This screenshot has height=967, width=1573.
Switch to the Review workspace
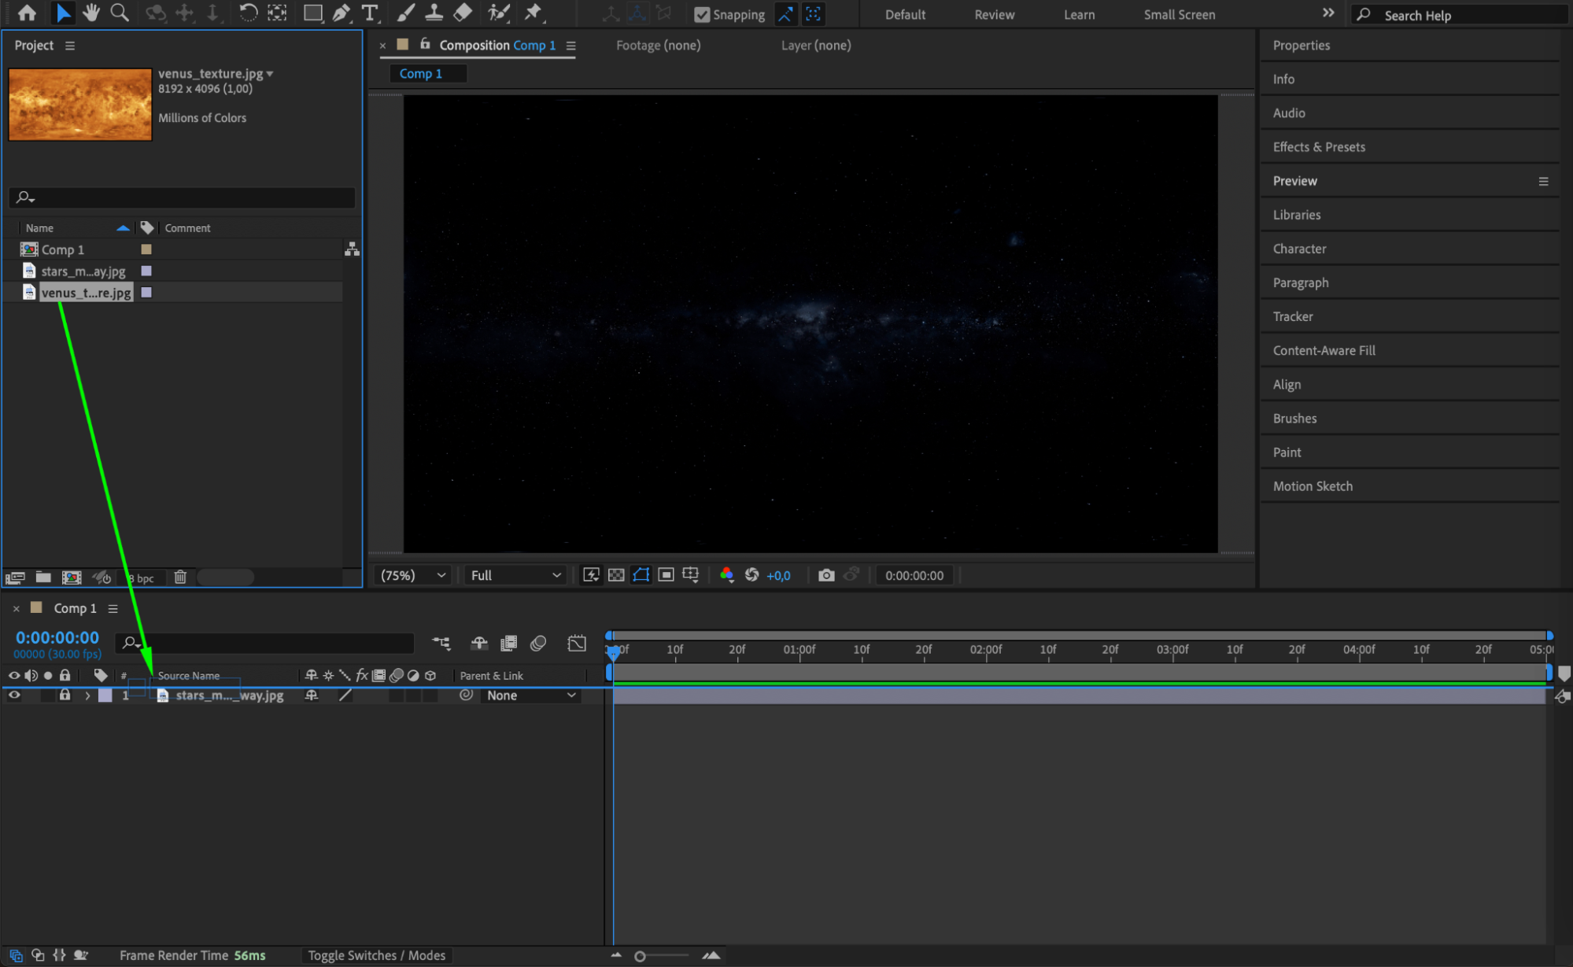point(994,14)
